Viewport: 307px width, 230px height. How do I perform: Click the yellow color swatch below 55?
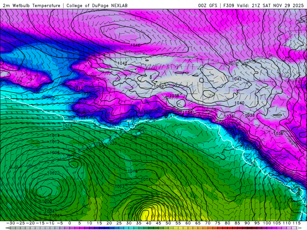pos(180,228)
